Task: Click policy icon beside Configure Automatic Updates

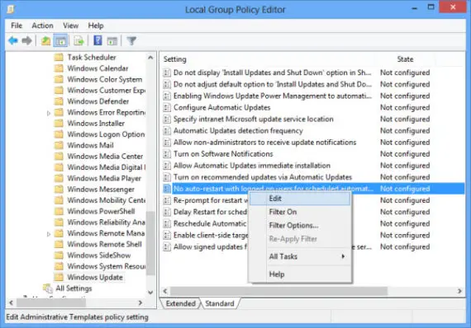Action: 167,107
